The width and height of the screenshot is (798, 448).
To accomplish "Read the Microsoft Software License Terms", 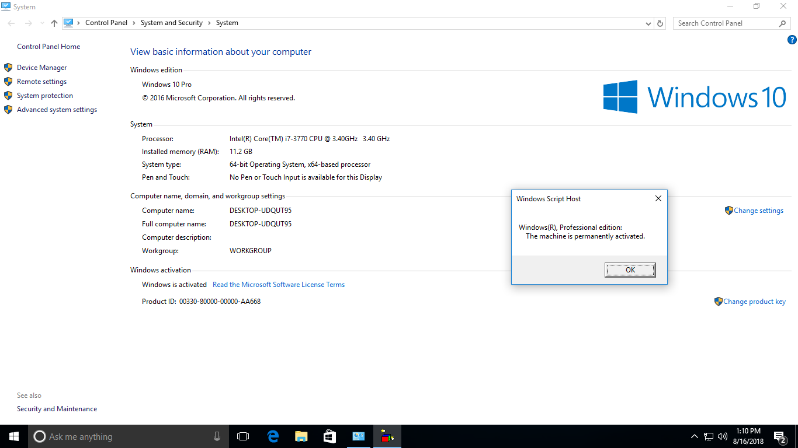I will click(279, 285).
